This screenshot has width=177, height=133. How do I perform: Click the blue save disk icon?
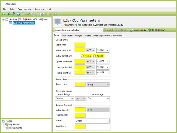pos(18,14)
